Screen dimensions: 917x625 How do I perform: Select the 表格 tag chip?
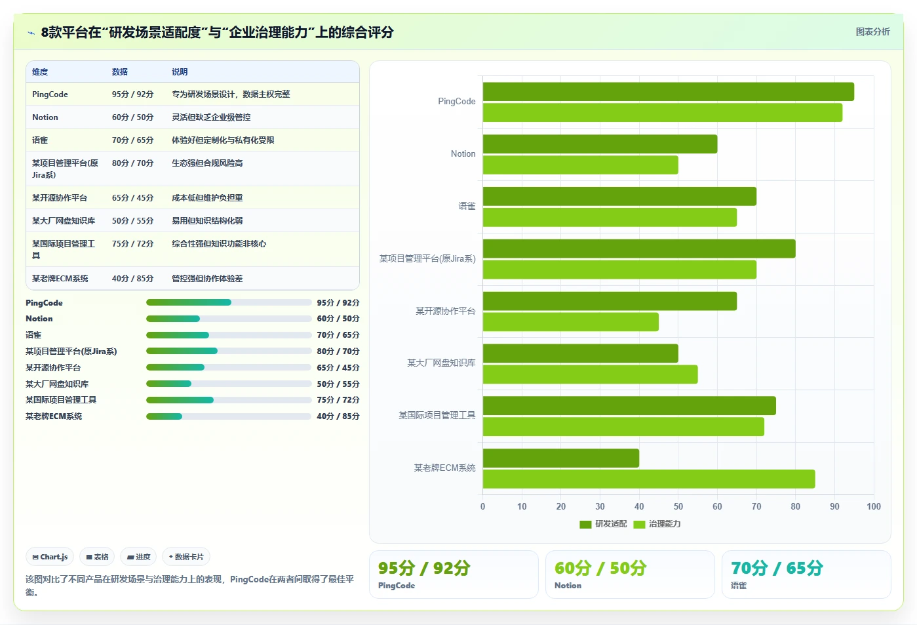point(97,557)
